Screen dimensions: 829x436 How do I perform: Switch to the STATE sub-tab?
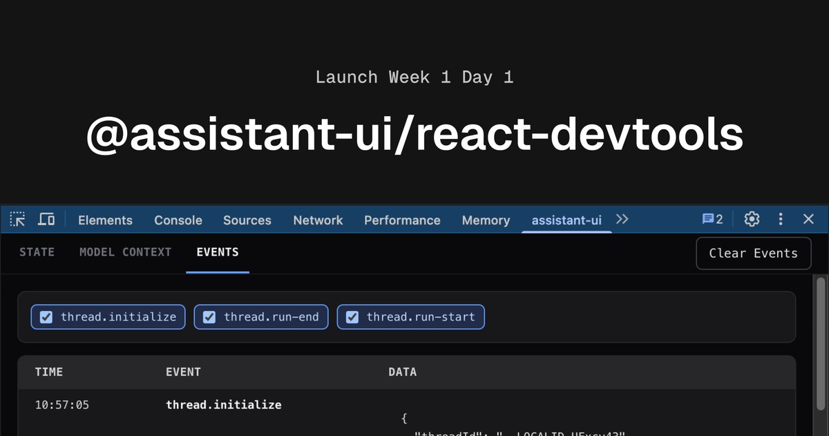[37, 252]
